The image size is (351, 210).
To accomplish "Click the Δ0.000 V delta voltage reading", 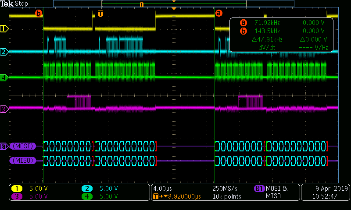I will (x=314, y=39).
